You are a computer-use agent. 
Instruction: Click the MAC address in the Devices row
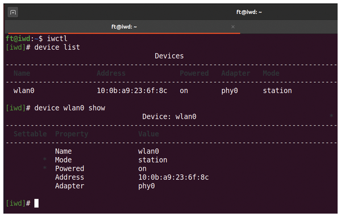(132, 91)
